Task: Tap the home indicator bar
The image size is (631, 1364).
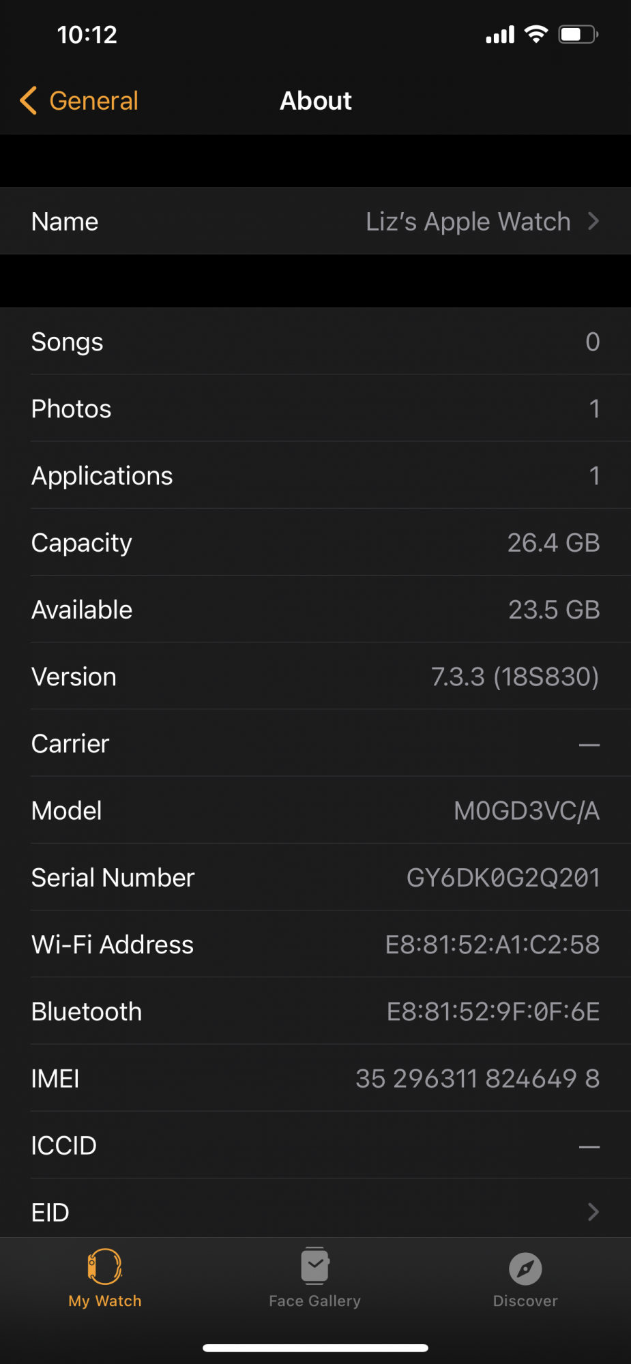Action: coord(315,1348)
